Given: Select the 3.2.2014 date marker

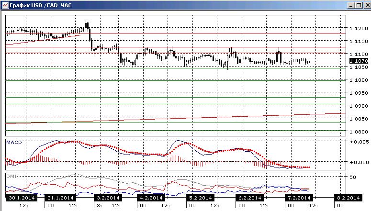Looking at the screenshot, I should tap(108, 198).
